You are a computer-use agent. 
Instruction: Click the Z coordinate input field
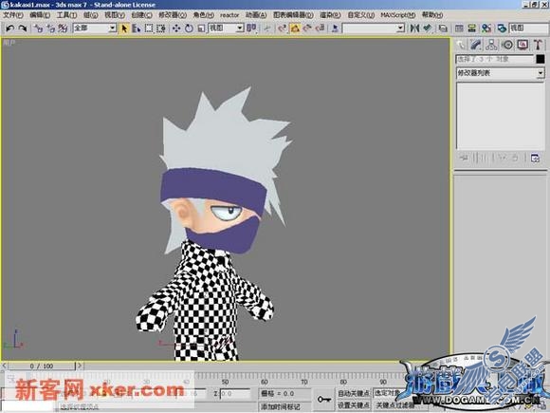pos(234,394)
